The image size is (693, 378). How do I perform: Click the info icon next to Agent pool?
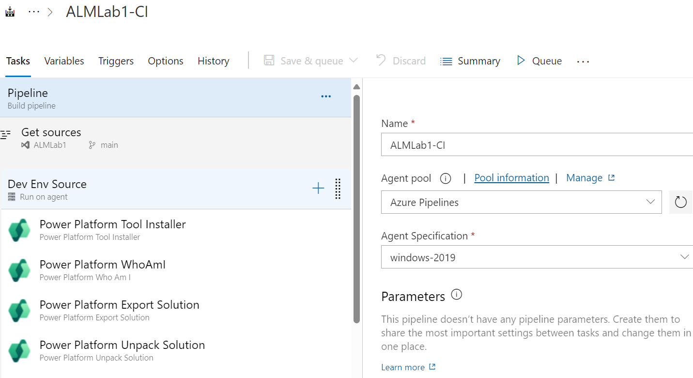point(445,178)
